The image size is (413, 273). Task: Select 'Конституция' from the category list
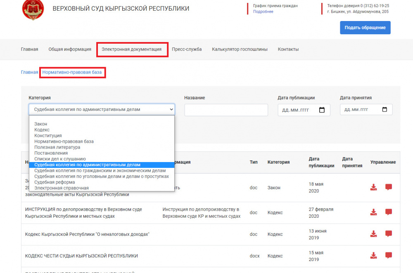(48, 136)
